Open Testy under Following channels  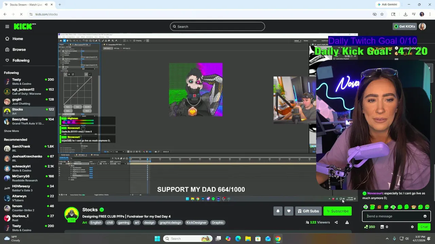(x=29, y=81)
